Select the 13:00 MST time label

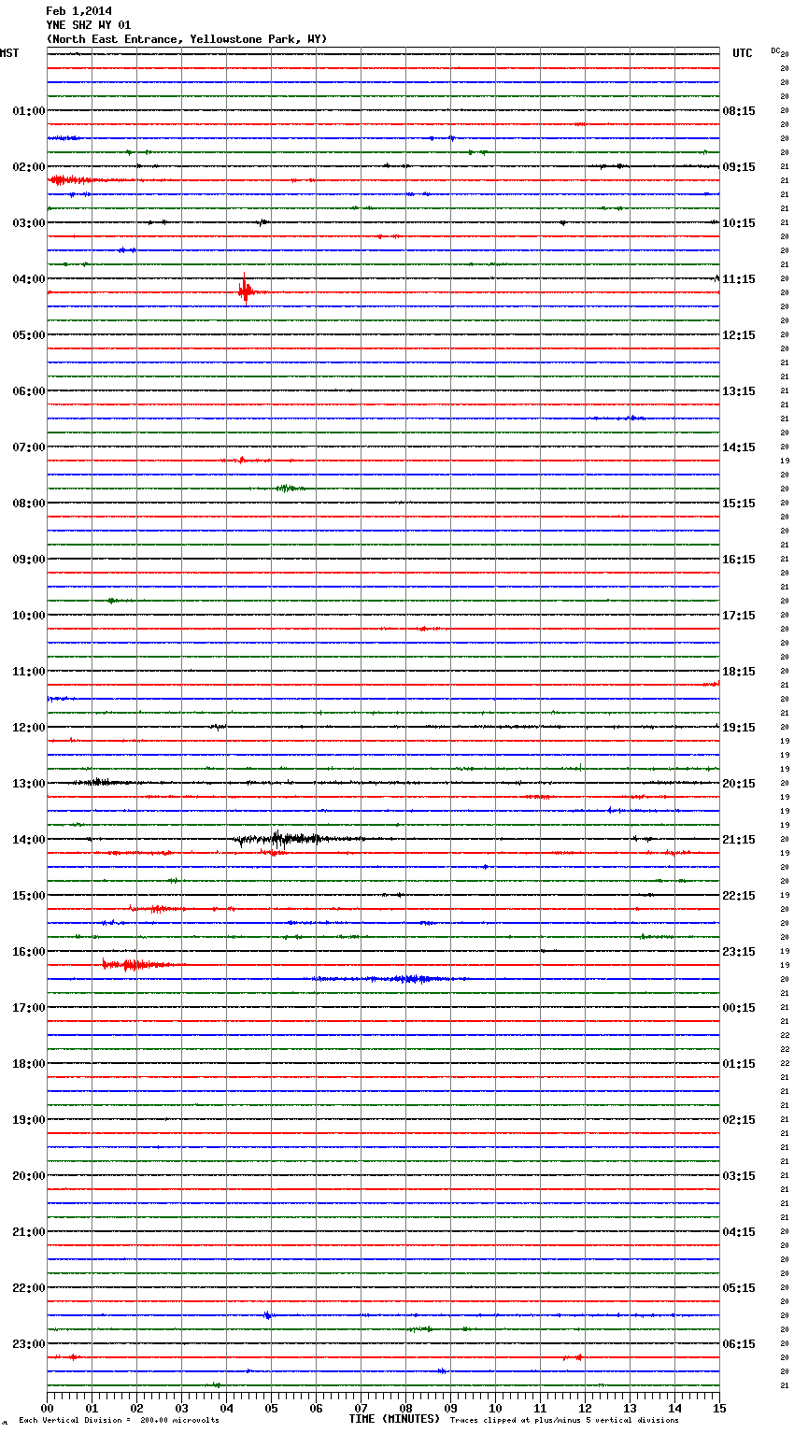29,784
